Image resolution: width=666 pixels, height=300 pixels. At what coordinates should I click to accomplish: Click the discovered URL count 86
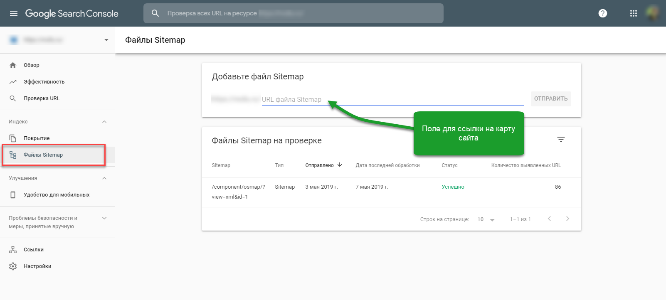point(558,187)
